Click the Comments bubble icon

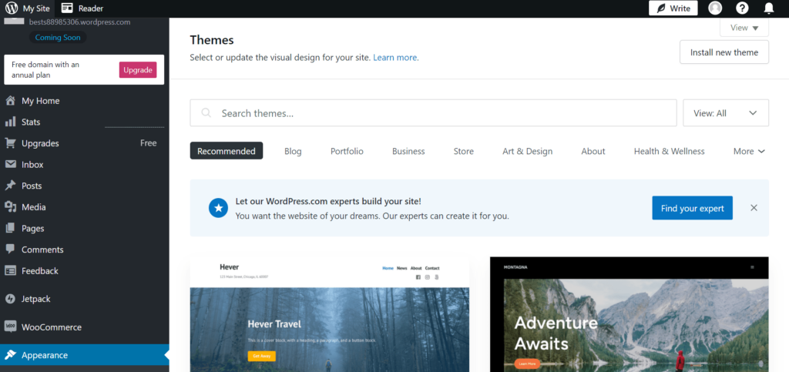click(10, 249)
